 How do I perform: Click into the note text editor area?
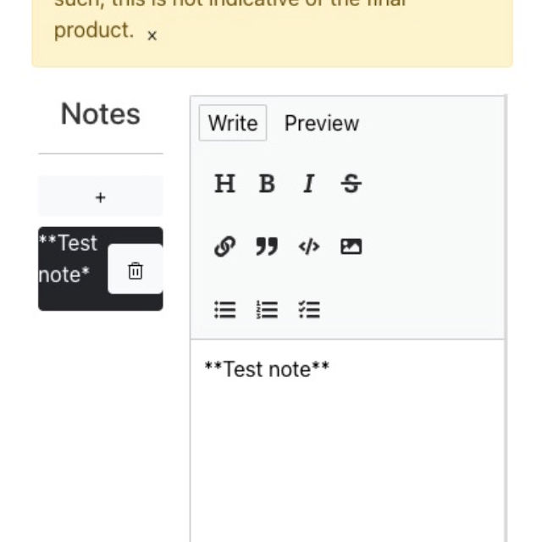[x=347, y=440]
